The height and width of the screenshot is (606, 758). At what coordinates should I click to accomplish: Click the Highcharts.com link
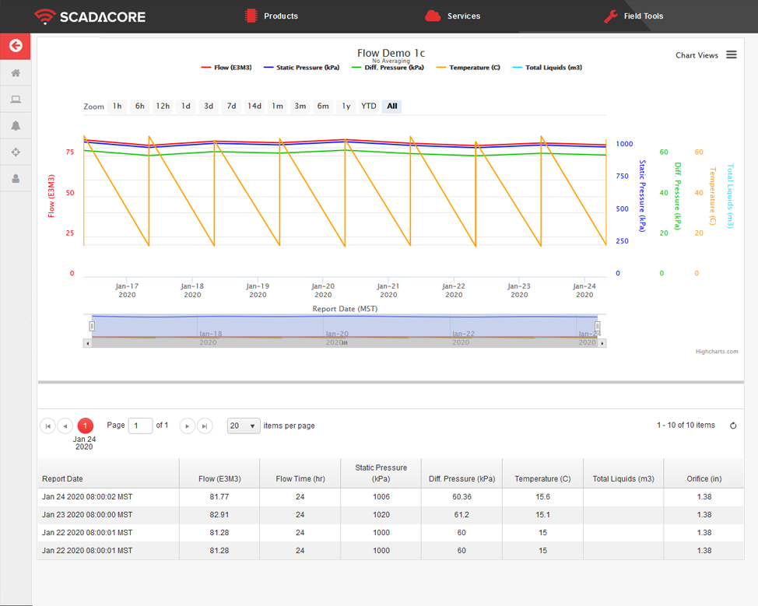click(x=717, y=351)
